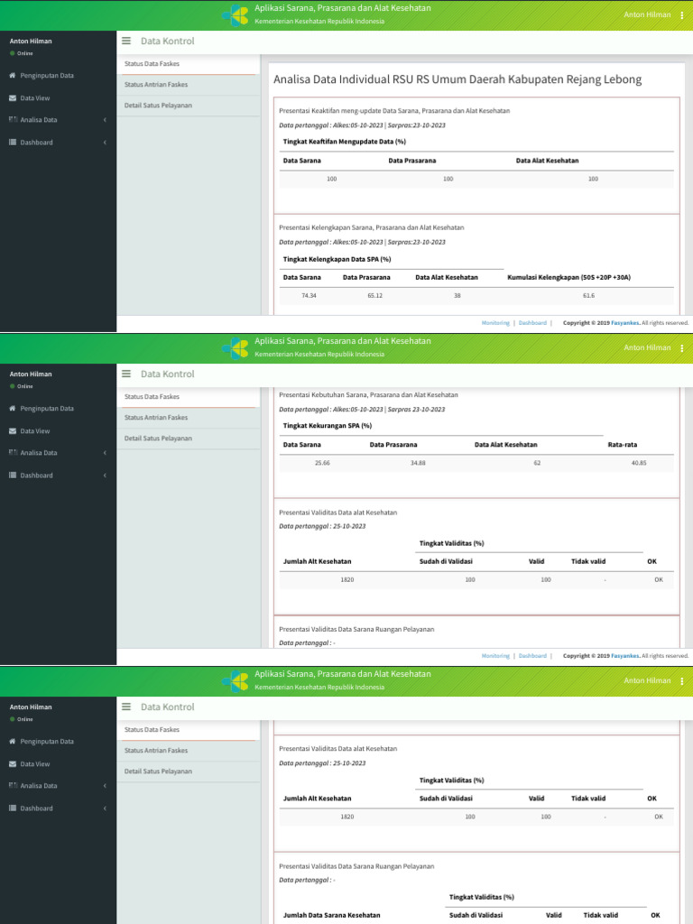Open Status Antrian Faskes in the middle panel
This screenshot has height=924, width=693.
tap(156, 418)
